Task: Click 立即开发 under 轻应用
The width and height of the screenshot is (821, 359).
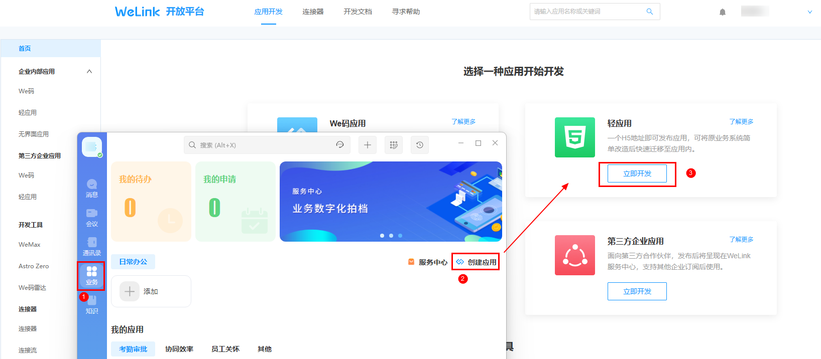Action: click(637, 173)
